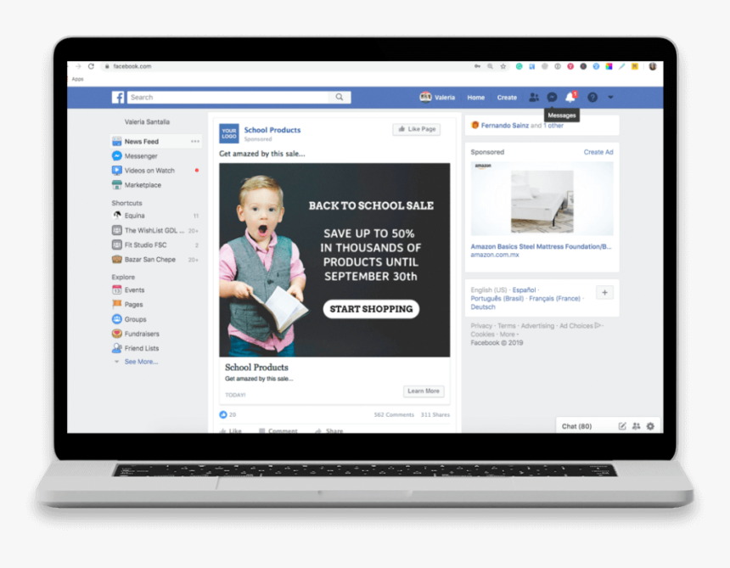Select Marketplace in the left sidebar

point(143,185)
